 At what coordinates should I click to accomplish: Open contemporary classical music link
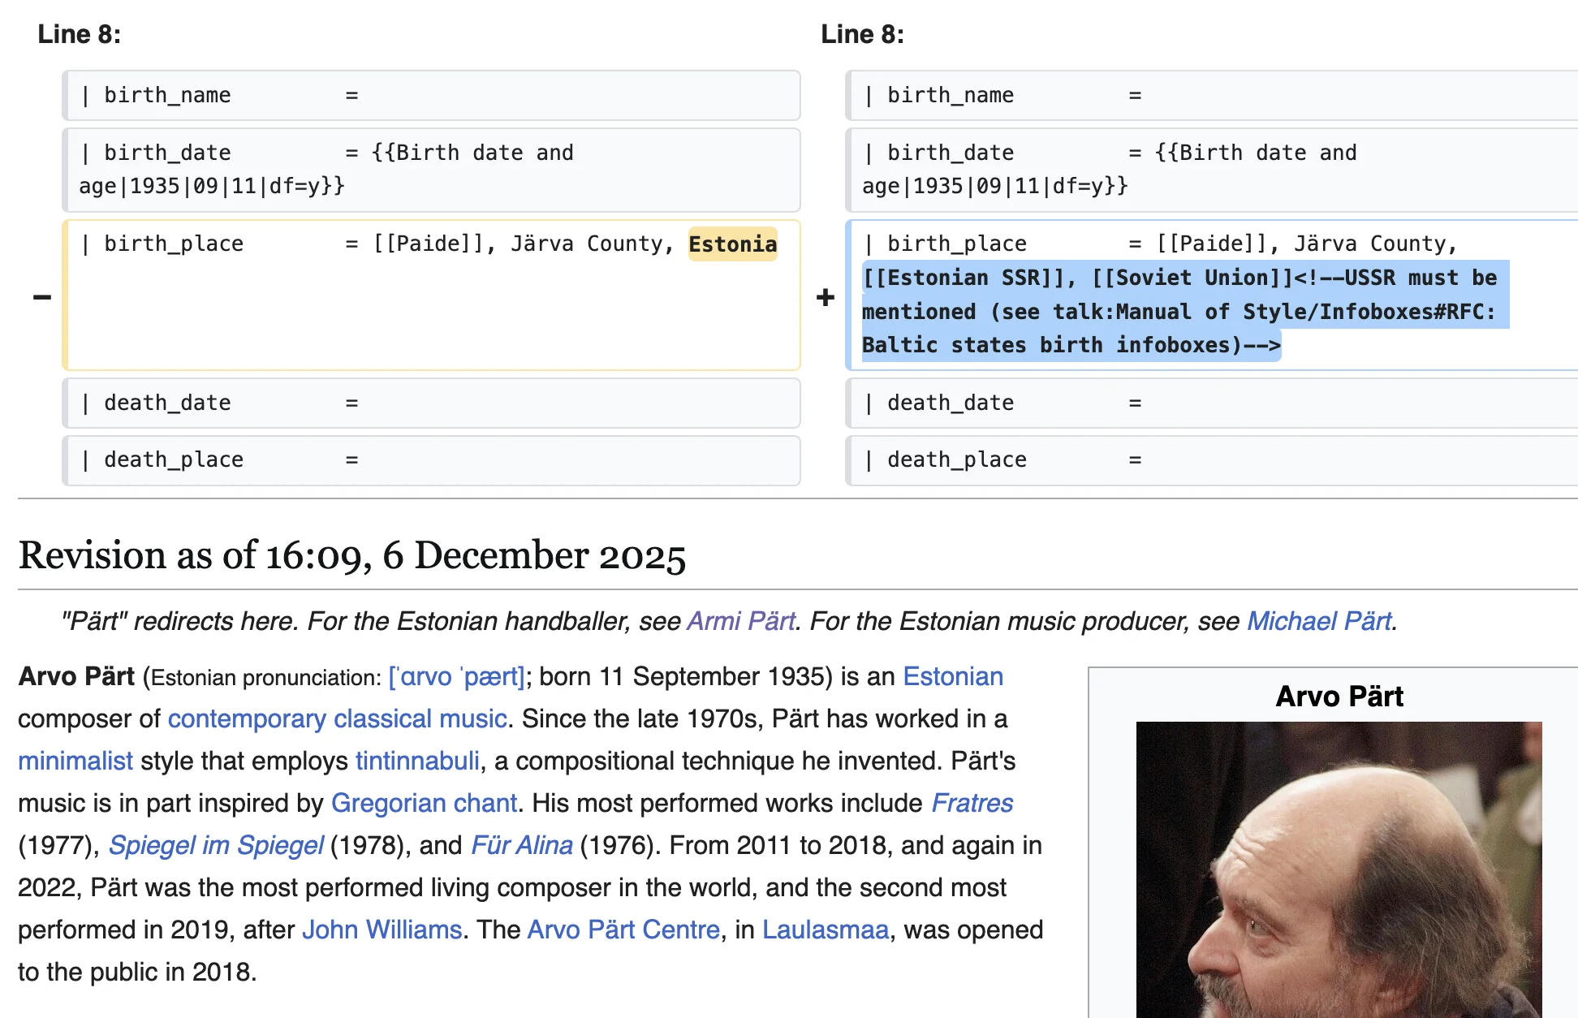[337, 718]
